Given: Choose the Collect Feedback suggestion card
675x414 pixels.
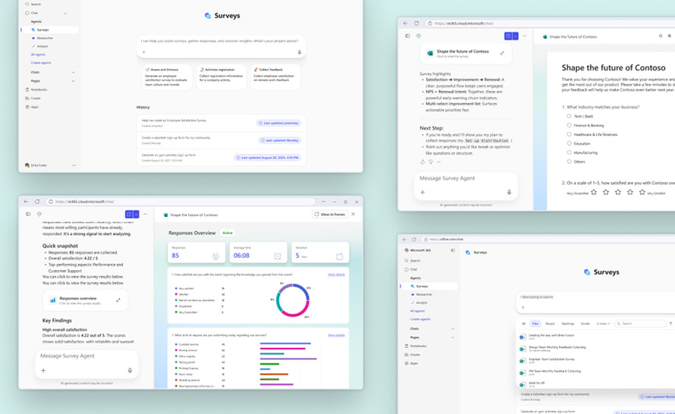Looking at the screenshot, I should (x=275, y=77).
